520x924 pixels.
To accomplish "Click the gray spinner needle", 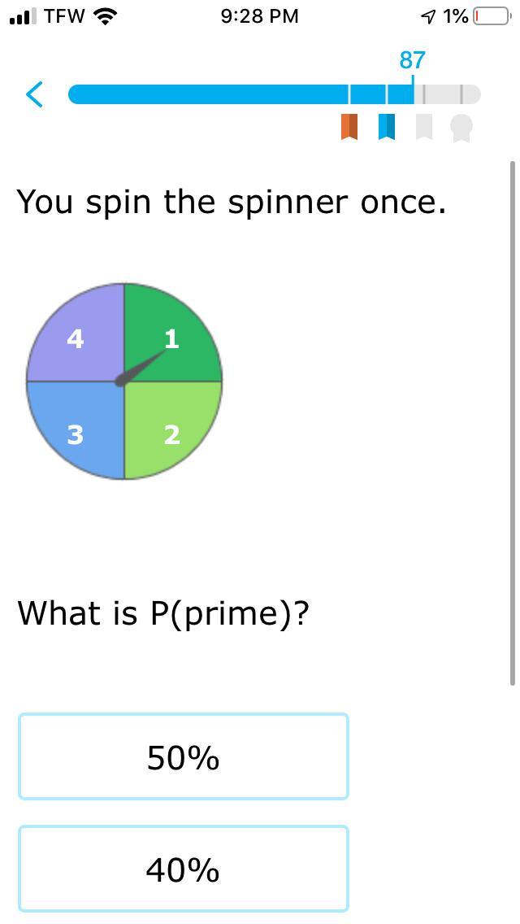I will coord(141,367).
